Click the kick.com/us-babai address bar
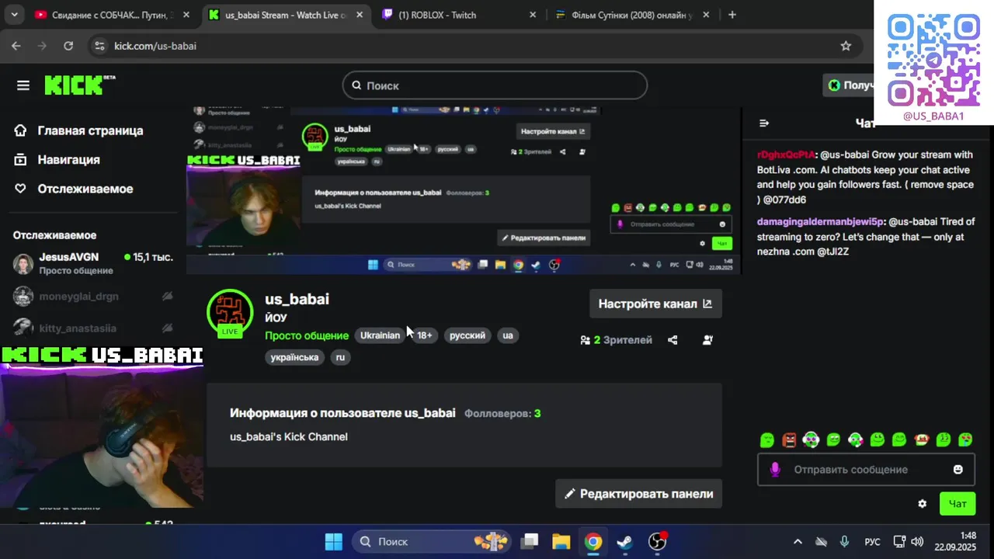This screenshot has height=559, width=994. [474, 46]
